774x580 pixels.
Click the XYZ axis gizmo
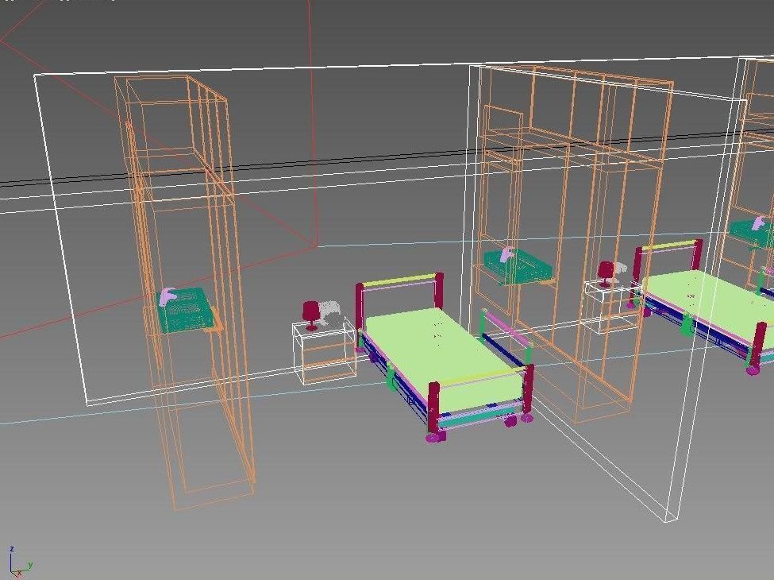click(20, 563)
